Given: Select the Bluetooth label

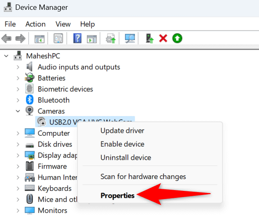Looking at the screenshot, I should (x=54, y=100).
